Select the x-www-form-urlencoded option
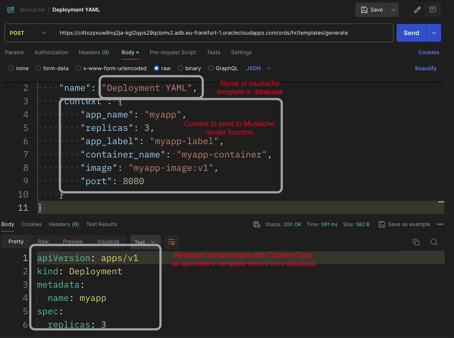Image resolution: width=454 pixels, height=338 pixels. pos(111,68)
